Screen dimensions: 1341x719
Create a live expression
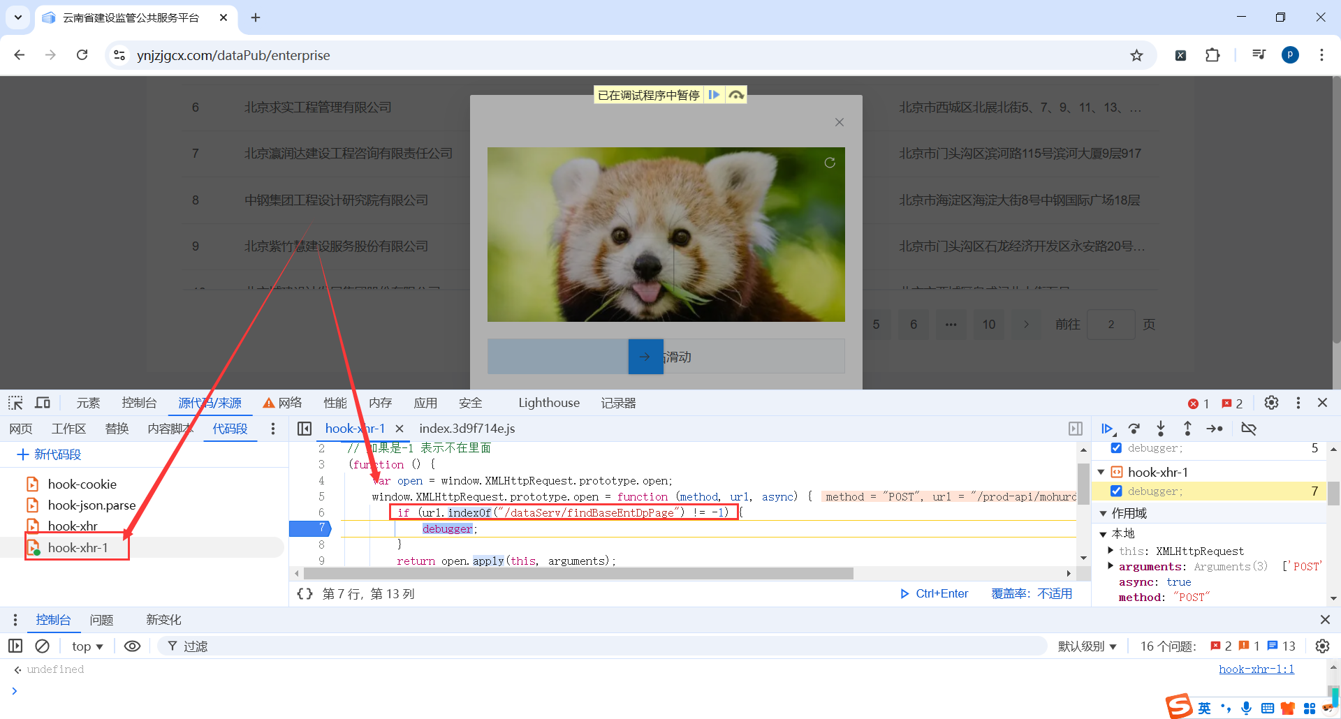pos(132,646)
